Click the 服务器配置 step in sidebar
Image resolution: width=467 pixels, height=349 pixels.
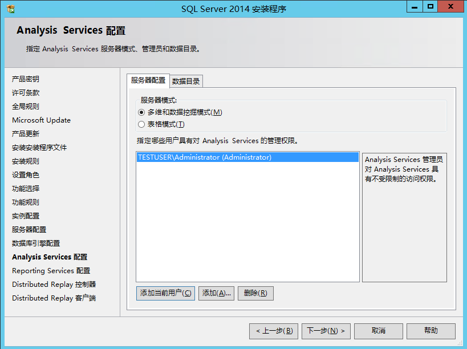coord(29,230)
